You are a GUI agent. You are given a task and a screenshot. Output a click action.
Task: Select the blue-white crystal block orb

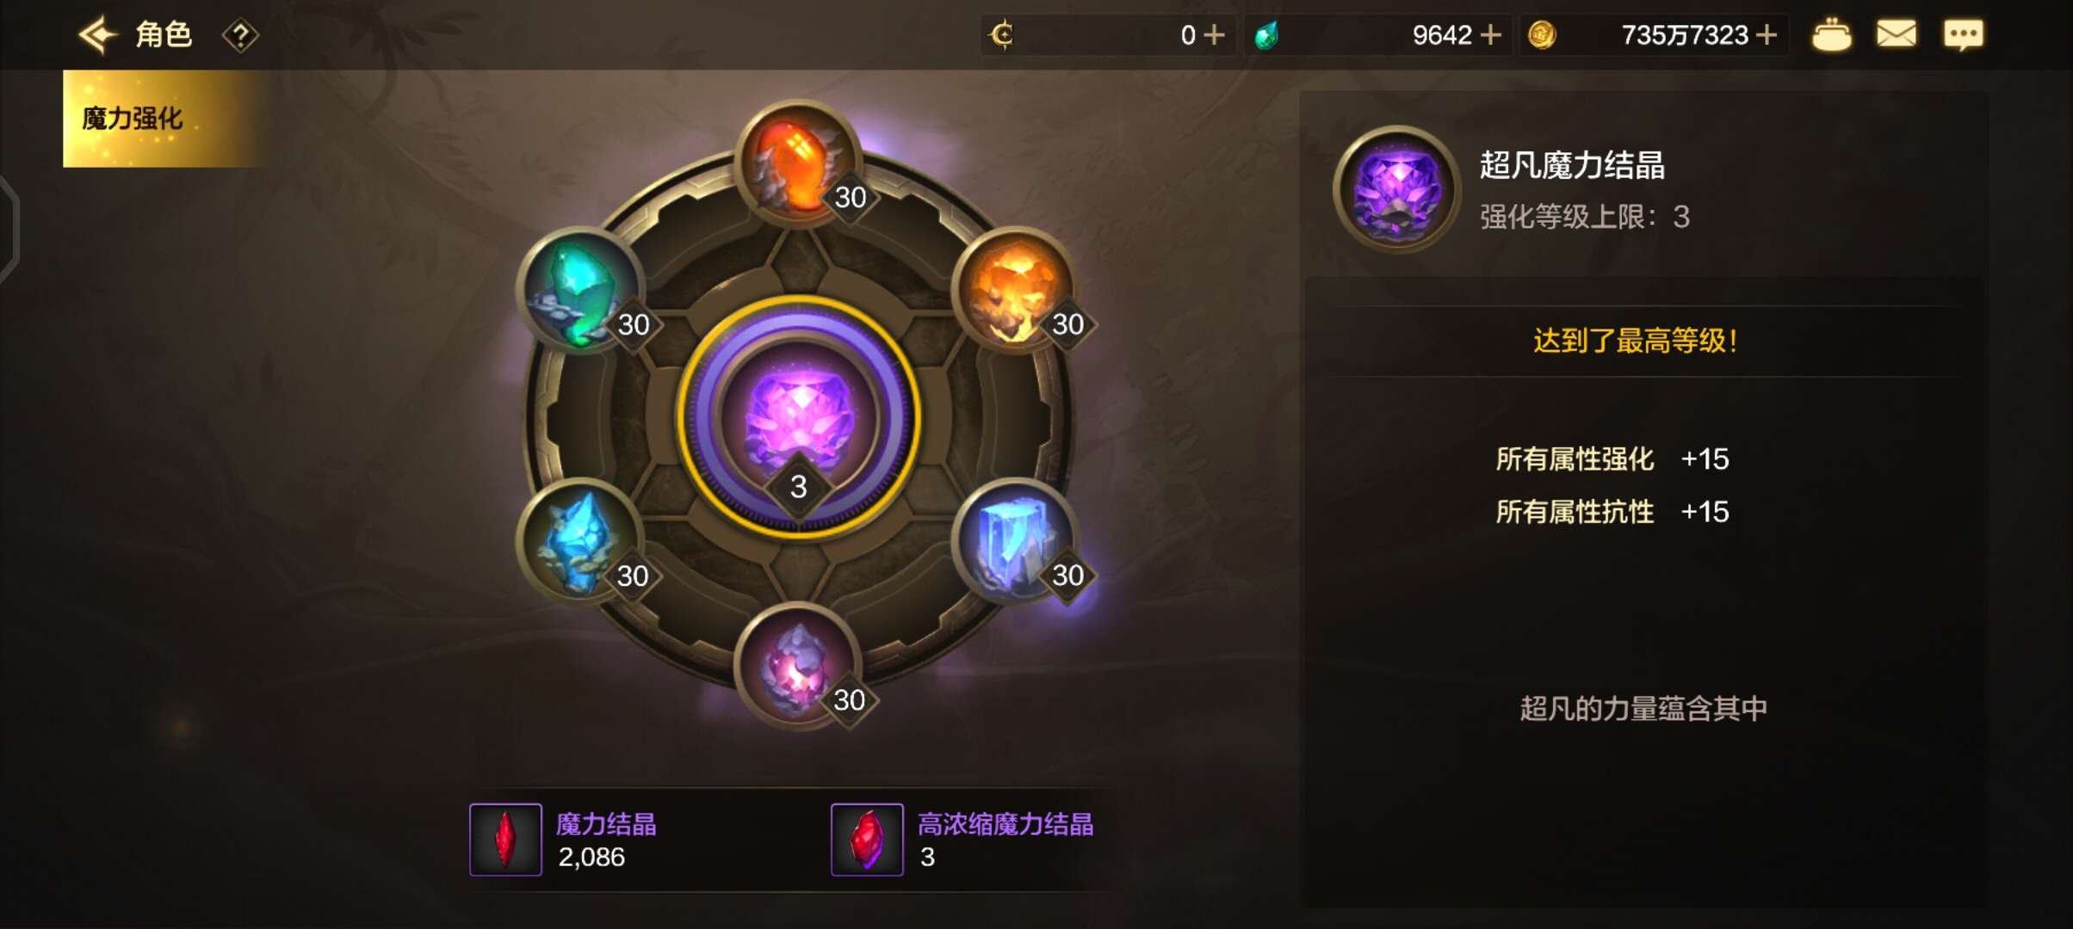click(1015, 541)
